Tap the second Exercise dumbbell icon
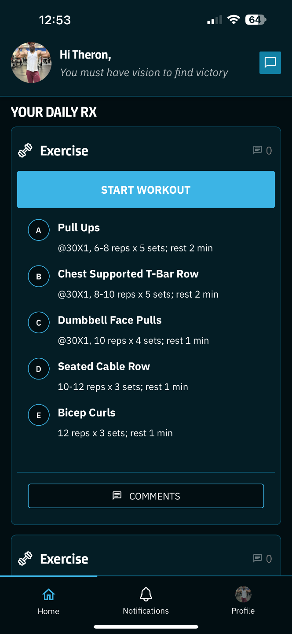 click(25, 559)
